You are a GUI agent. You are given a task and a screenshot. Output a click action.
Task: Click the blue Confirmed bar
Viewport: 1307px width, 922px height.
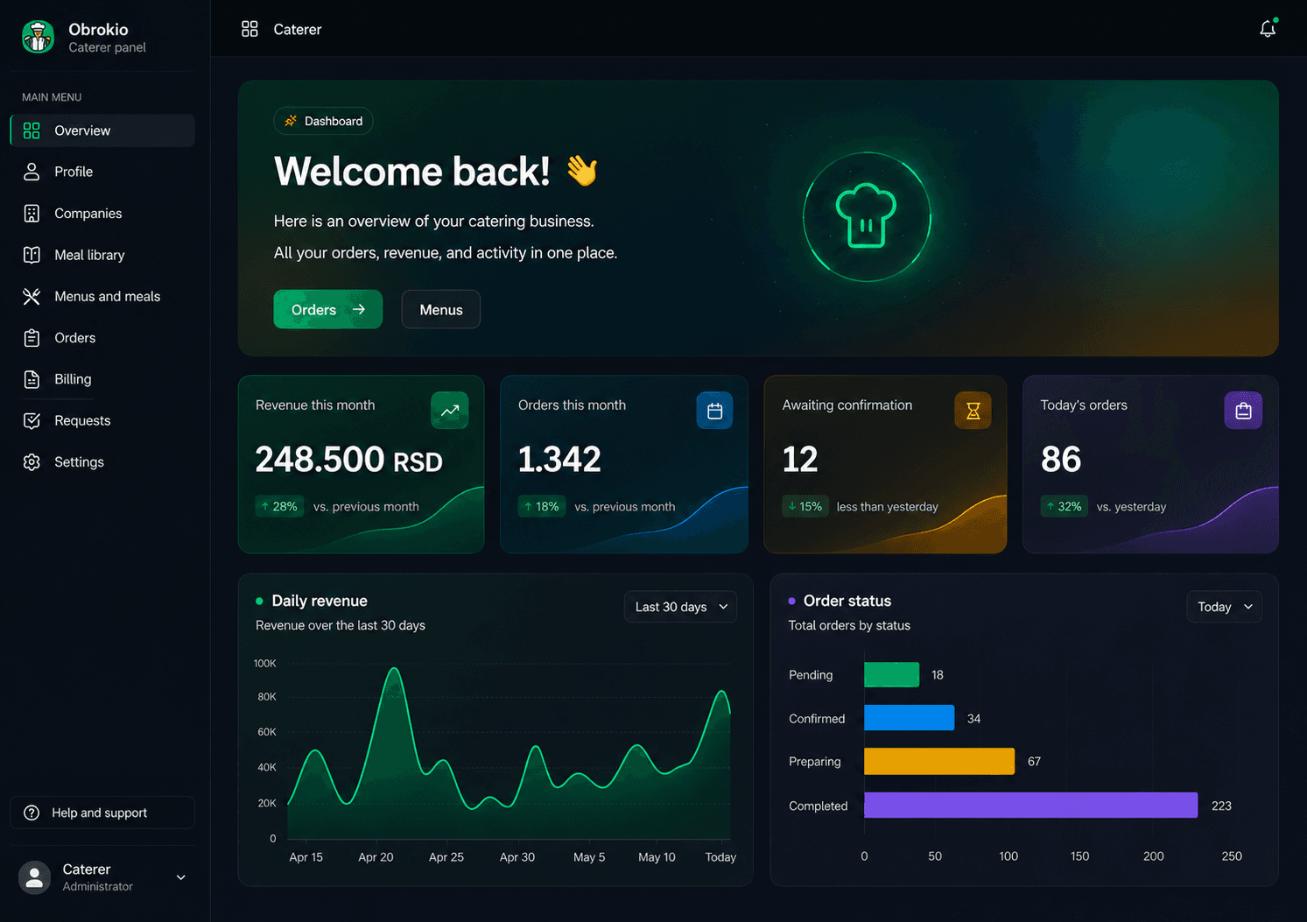(909, 718)
